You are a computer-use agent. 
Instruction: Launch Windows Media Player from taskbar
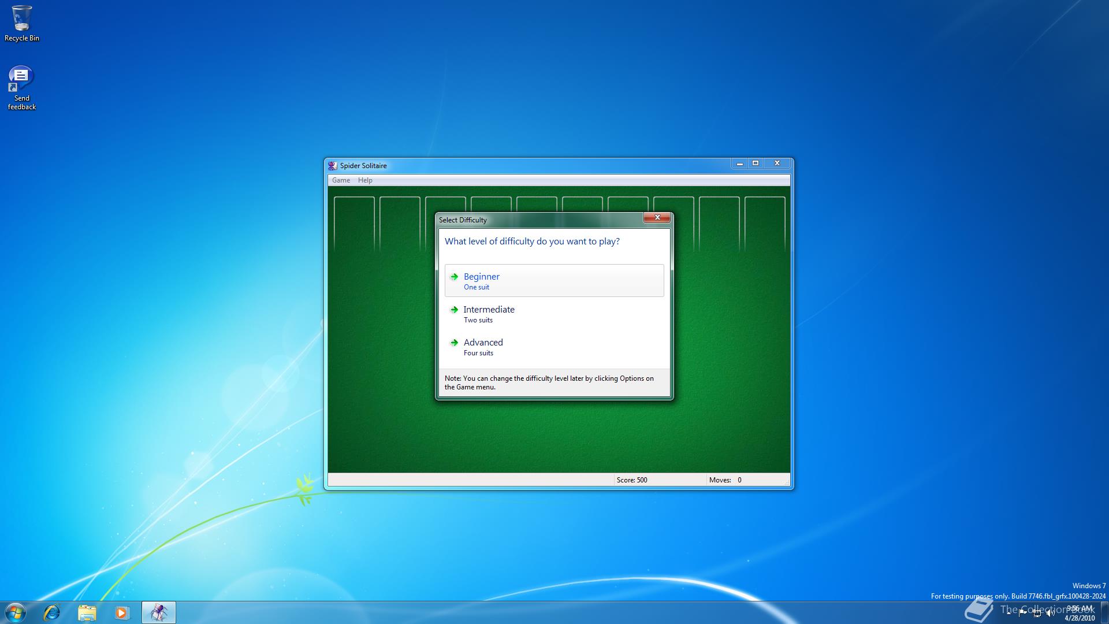tap(122, 612)
